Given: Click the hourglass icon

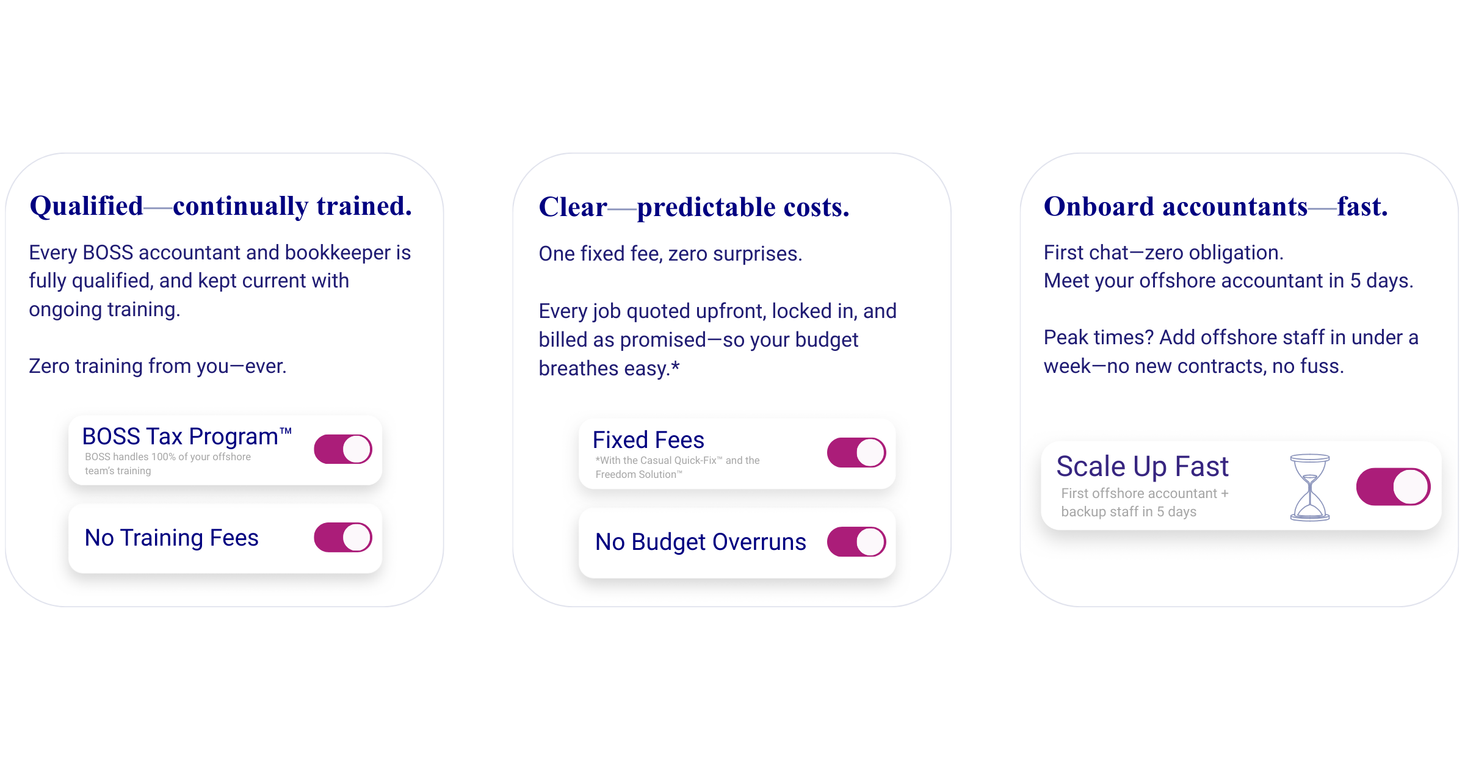Looking at the screenshot, I should point(1310,487).
